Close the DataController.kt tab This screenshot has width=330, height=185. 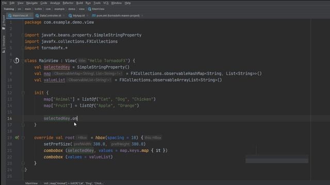64,15
